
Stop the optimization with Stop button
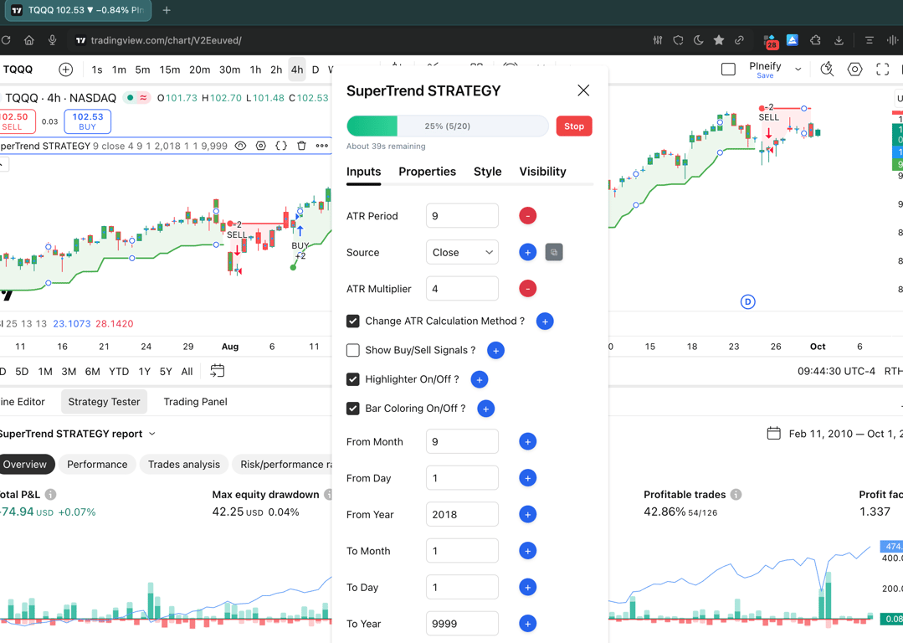(574, 126)
